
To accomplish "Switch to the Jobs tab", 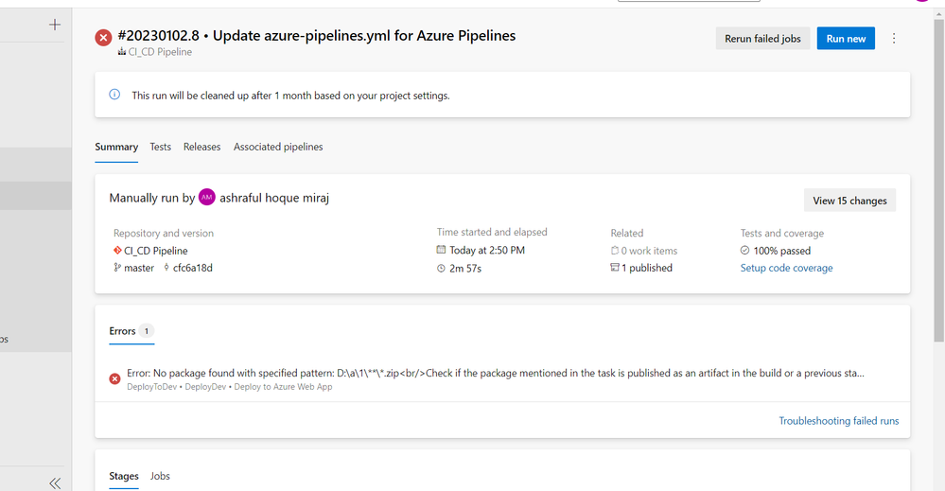I will click(x=160, y=476).
